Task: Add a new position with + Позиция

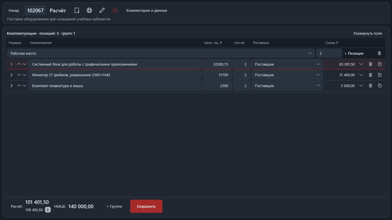Action: tap(354, 53)
